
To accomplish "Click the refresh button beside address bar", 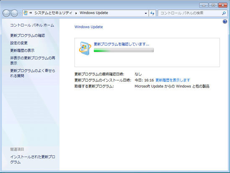I will pos(152,13).
